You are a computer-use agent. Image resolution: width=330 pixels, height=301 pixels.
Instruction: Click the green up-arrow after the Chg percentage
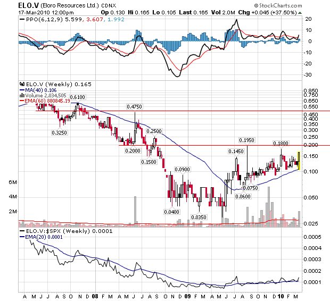click(x=300, y=13)
